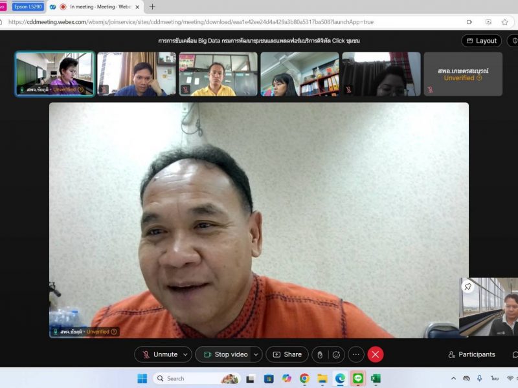Screen dimensions: 518x388
Task: Select the yellow-shirt participant thumbnail
Action: [x=218, y=74]
